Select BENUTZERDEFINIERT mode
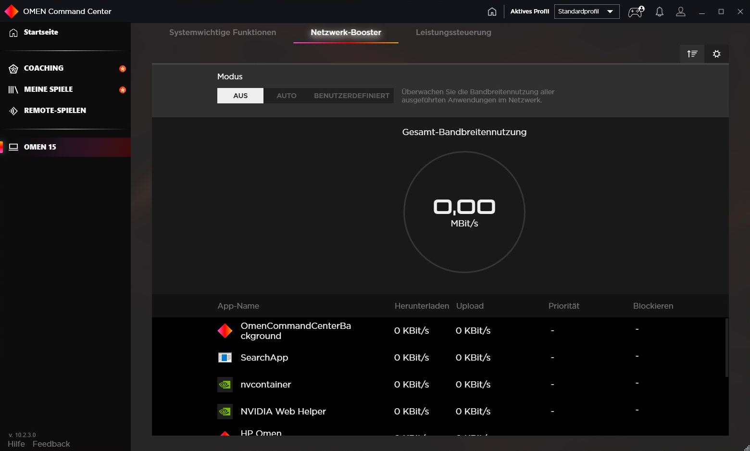Viewport: 750px width, 451px height. pyautogui.click(x=351, y=96)
